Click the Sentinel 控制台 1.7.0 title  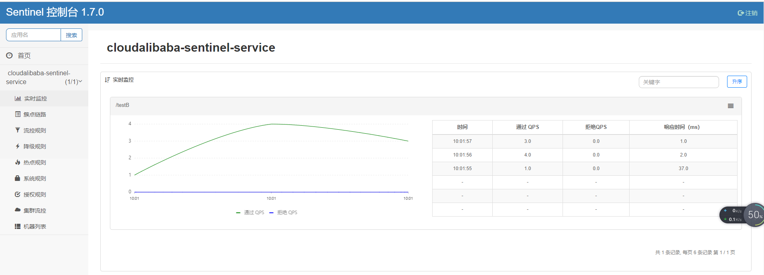(55, 12)
